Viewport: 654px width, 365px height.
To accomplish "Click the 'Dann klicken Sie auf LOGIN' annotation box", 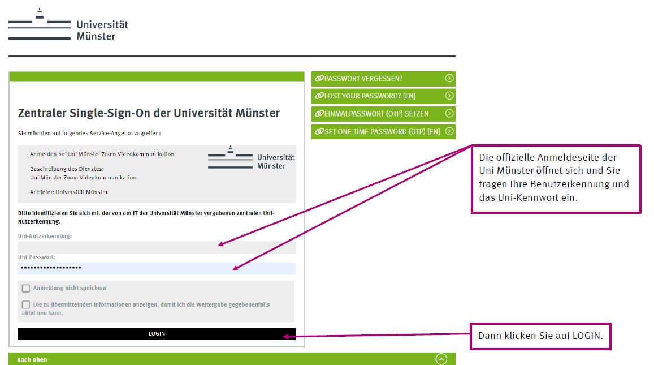I will point(540,336).
